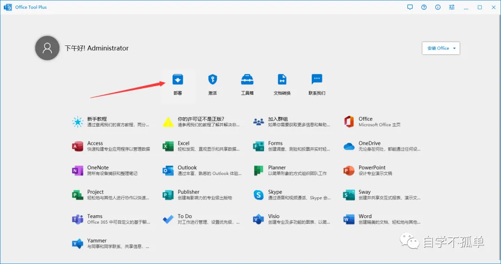The width and height of the screenshot is (501, 264).
Task: Click the OneNote title text
Action: tap(98, 167)
